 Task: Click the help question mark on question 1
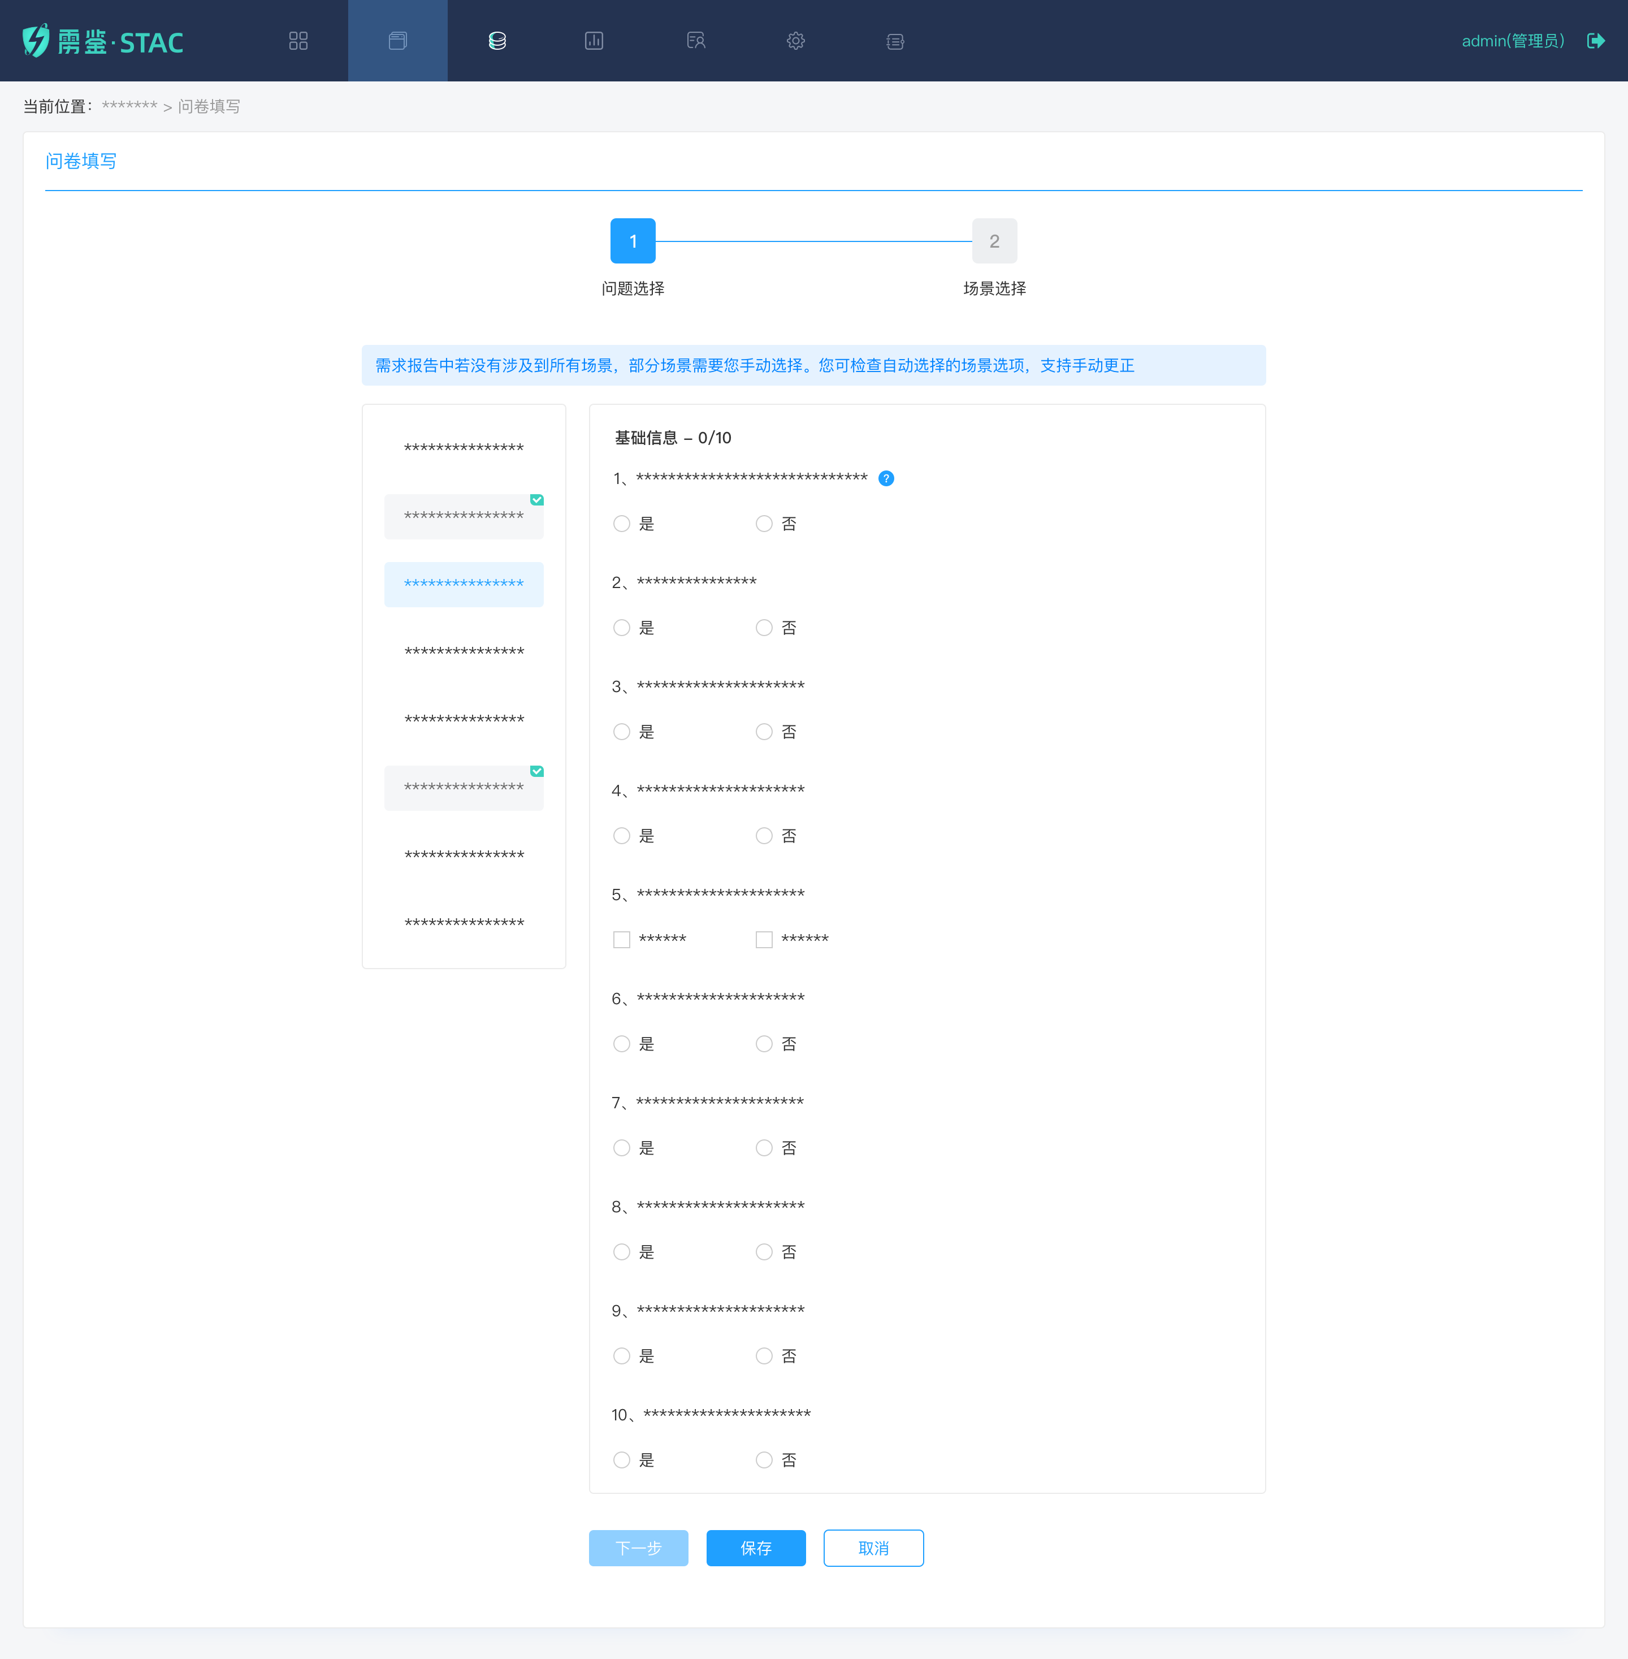point(886,479)
